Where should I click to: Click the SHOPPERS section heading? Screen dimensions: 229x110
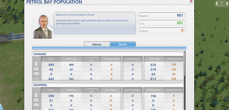coord(40,85)
